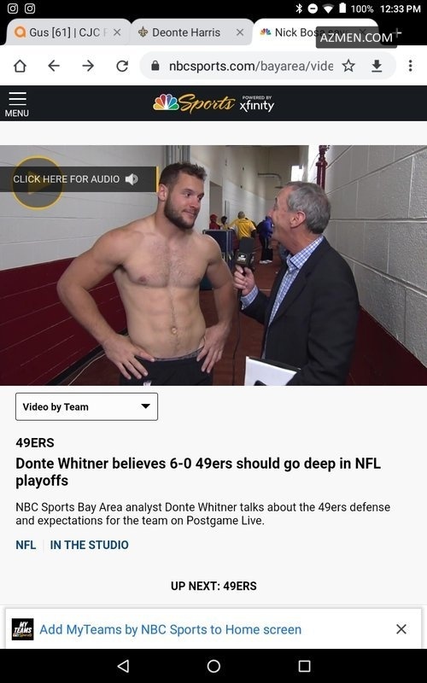Open the hamburger MENU icon
Screen dimensions: 427x683
(x=17, y=104)
